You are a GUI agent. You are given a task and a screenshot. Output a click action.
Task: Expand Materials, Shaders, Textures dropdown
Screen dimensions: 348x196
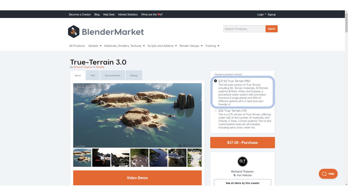pyautogui.click(x=125, y=46)
